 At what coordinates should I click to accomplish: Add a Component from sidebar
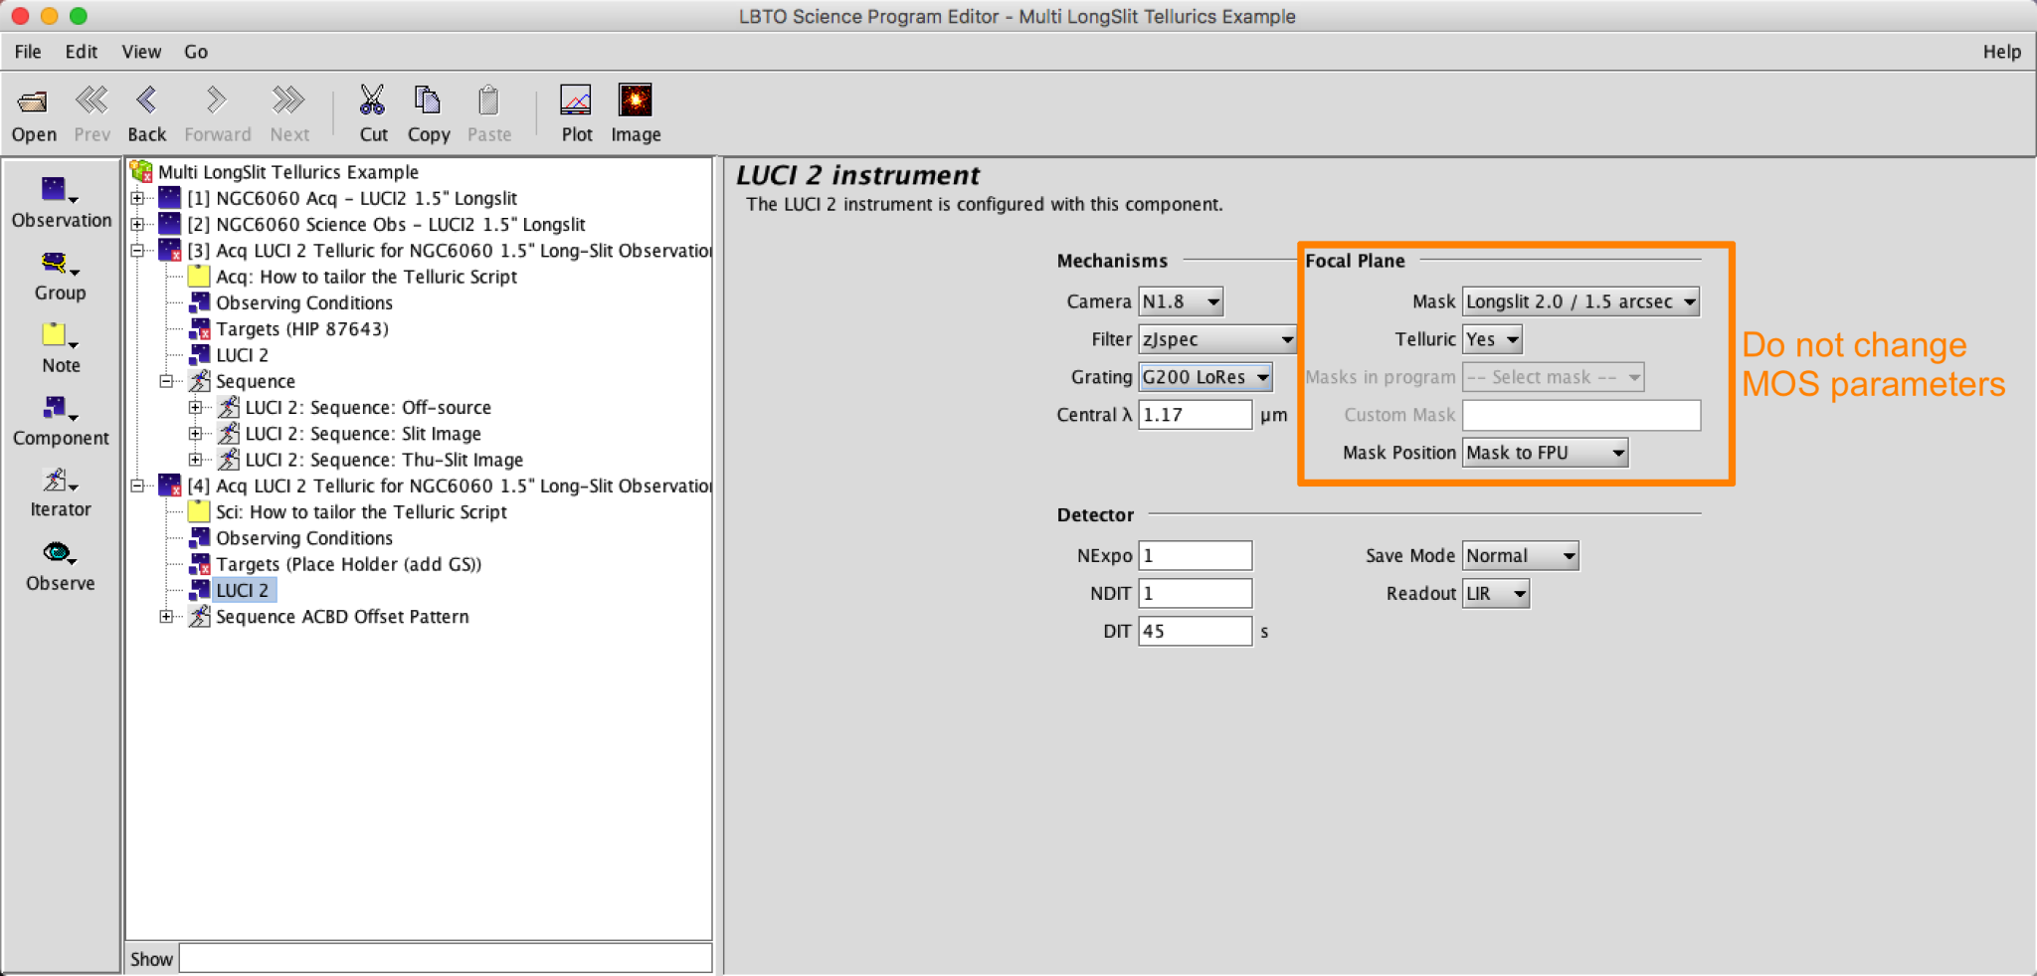61,421
